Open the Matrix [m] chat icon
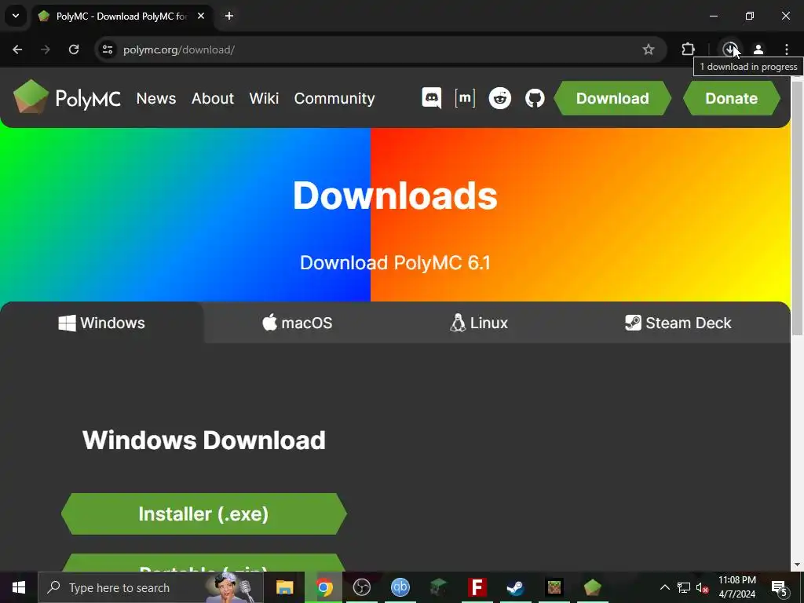The width and height of the screenshot is (804, 603). 465,98
